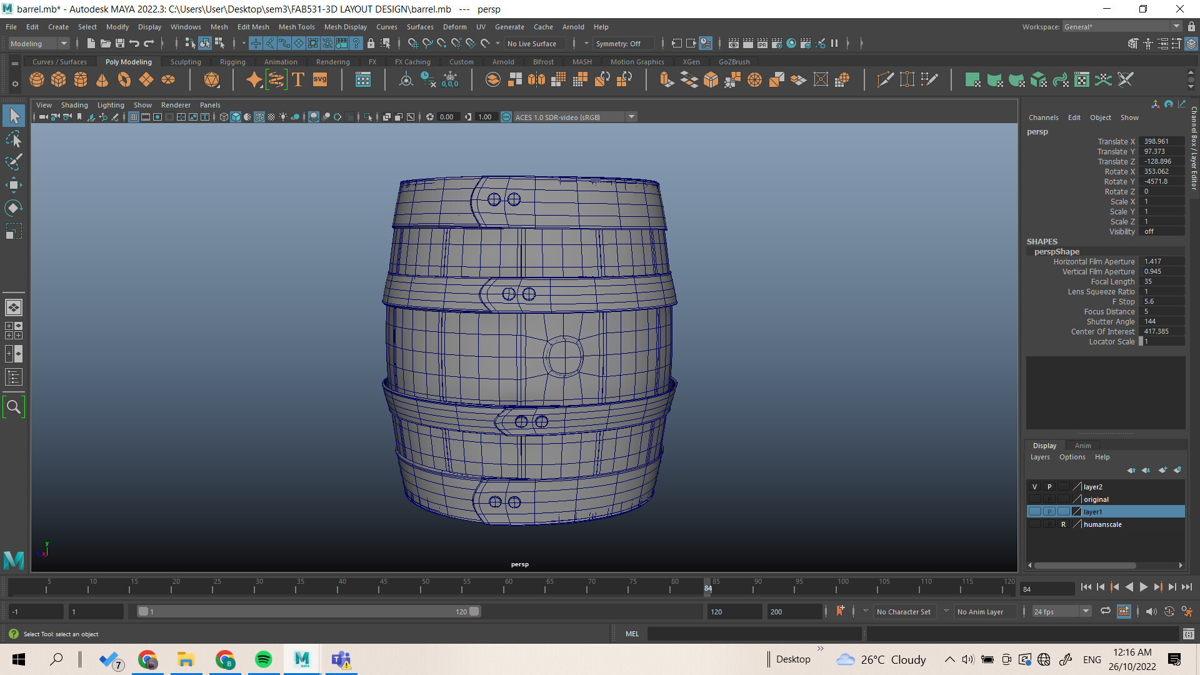This screenshot has width=1200, height=675.
Task: Select the Polygon Sphere tool on the shelf
Action: pos(37,79)
